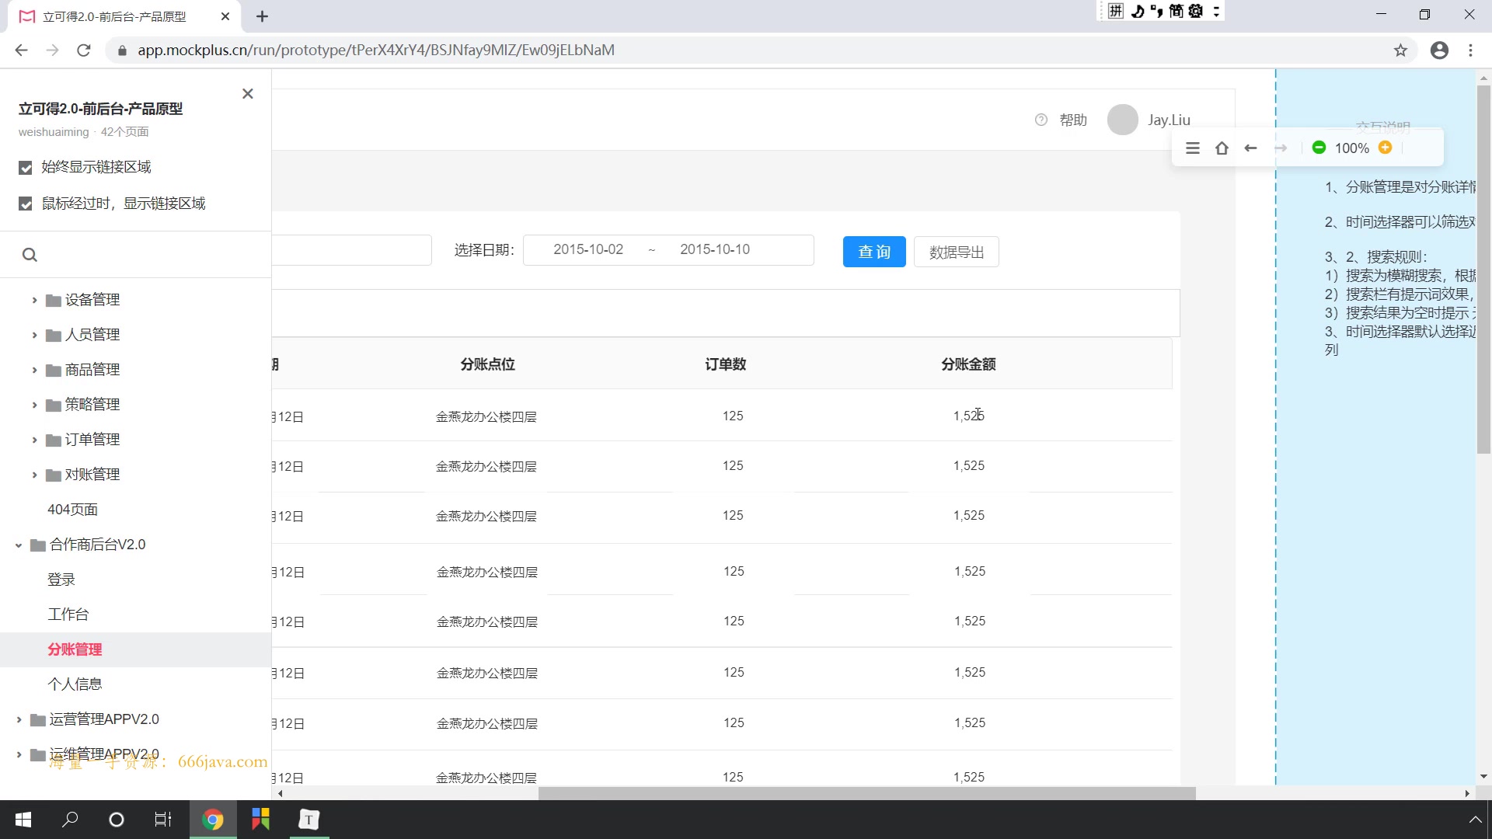1492x839 pixels.
Task: Click the 数据导出 button
Action: (957, 252)
